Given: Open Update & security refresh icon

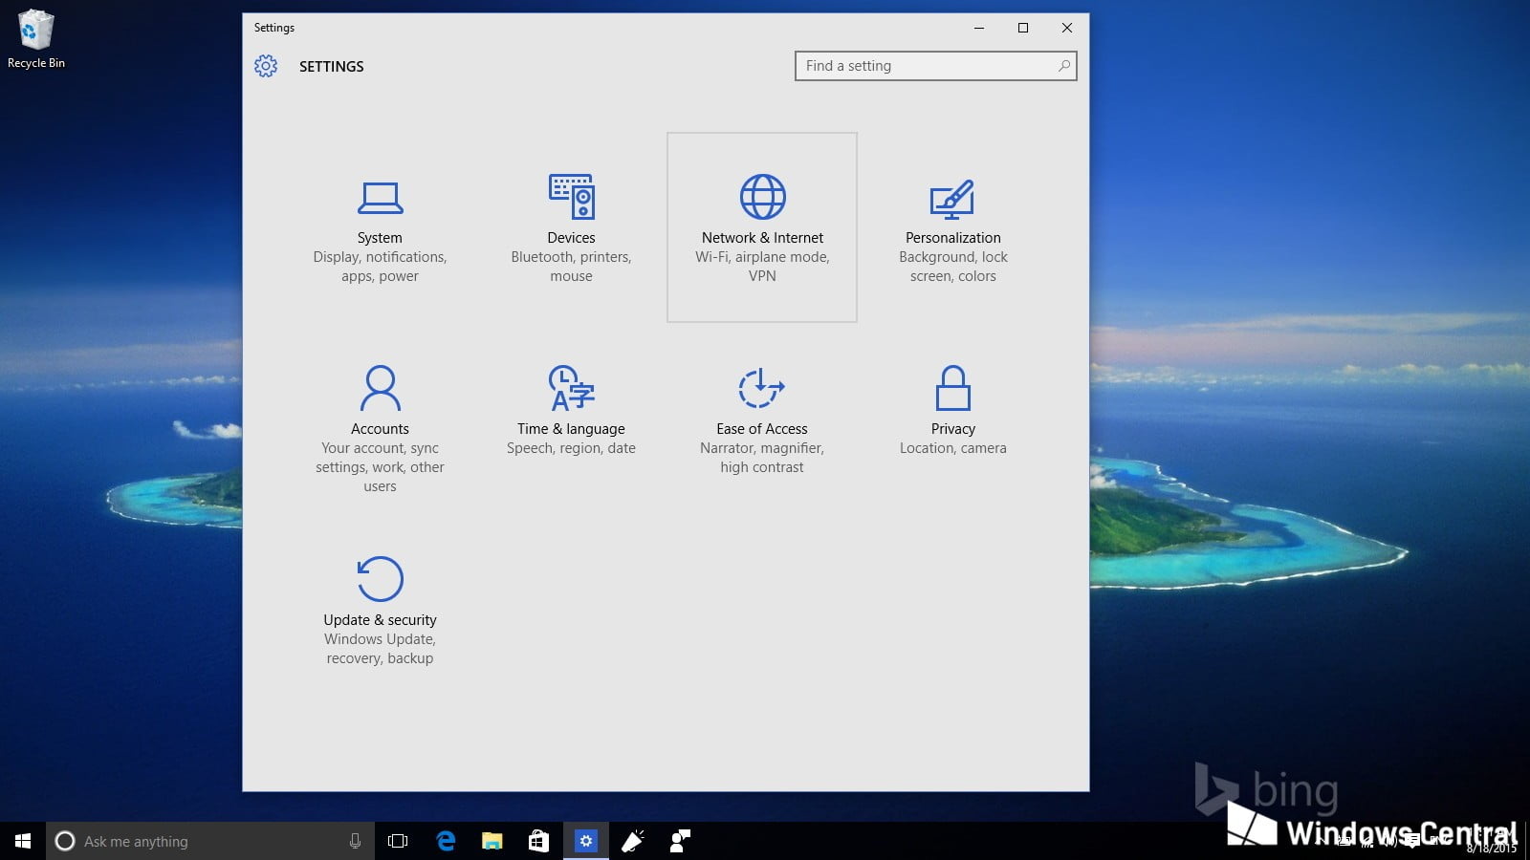Looking at the screenshot, I should (380, 579).
